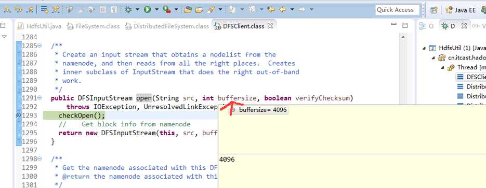Click the Step Return debug icon
Screen dimensions: 486x188
click(x=30, y=10)
